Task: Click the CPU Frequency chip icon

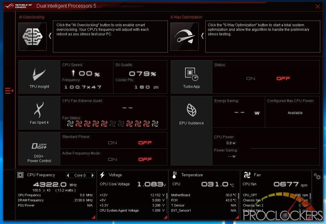Action: click(x=20, y=175)
